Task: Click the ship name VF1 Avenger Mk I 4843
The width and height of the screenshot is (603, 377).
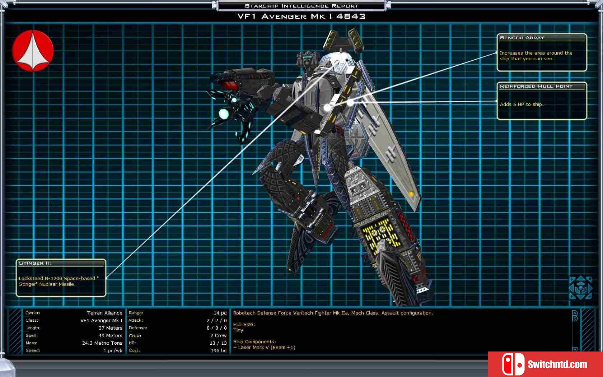Action: [301, 16]
